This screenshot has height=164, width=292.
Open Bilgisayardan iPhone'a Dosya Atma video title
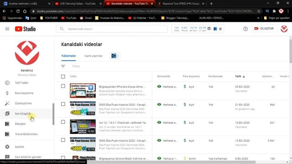(x=122, y=87)
